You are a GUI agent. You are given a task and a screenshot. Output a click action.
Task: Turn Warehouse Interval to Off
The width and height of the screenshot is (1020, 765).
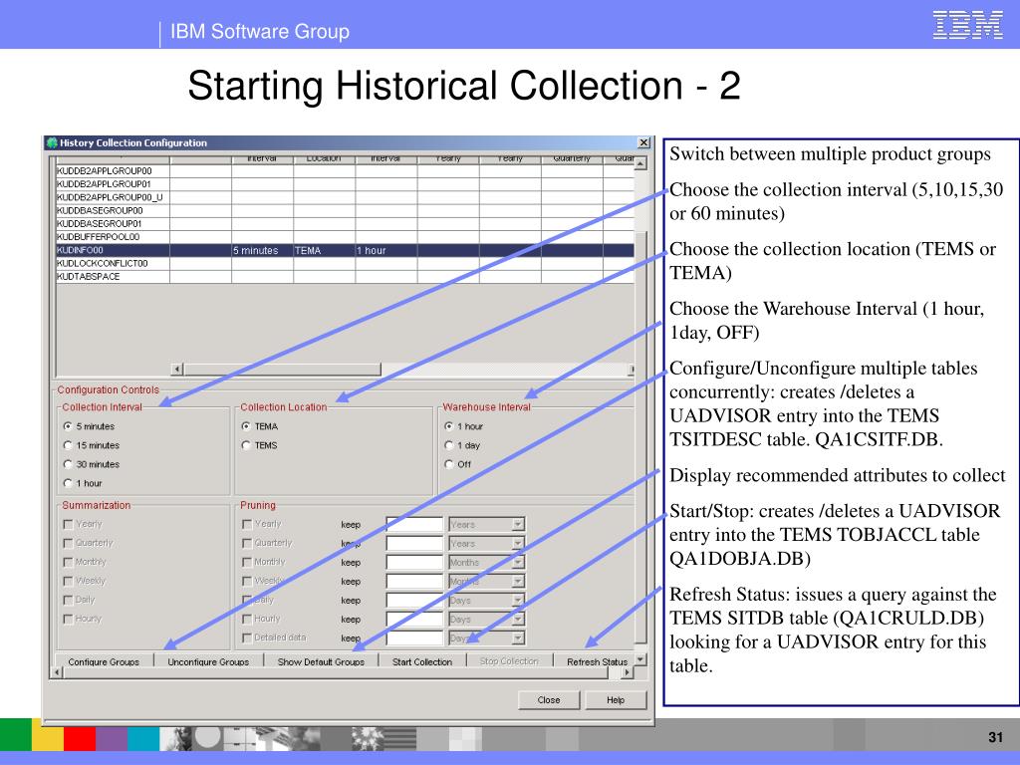pos(449,464)
